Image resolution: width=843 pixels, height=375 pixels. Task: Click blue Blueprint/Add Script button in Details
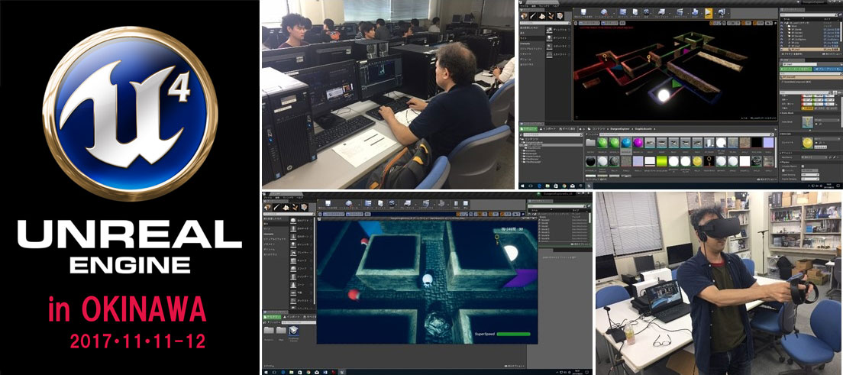(828, 69)
